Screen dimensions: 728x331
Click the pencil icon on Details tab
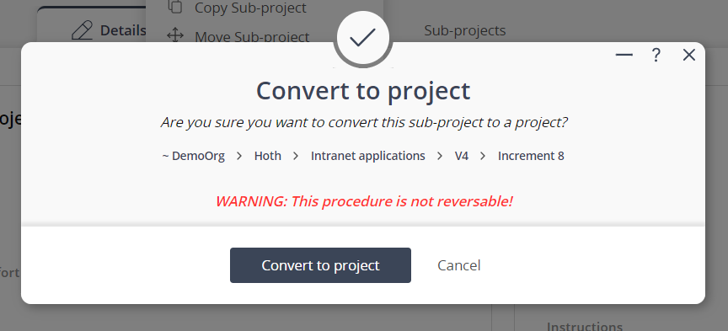pyautogui.click(x=83, y=30)
